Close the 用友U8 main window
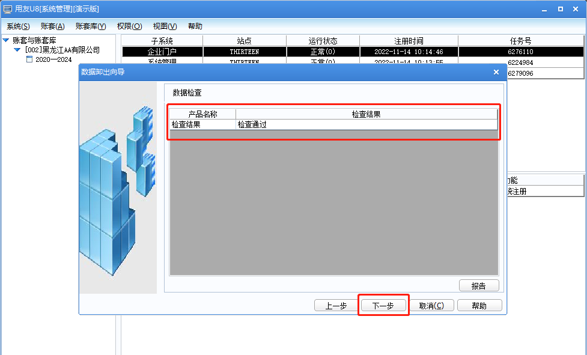Screen dimensions: 587x355 (x=576, y=9)
